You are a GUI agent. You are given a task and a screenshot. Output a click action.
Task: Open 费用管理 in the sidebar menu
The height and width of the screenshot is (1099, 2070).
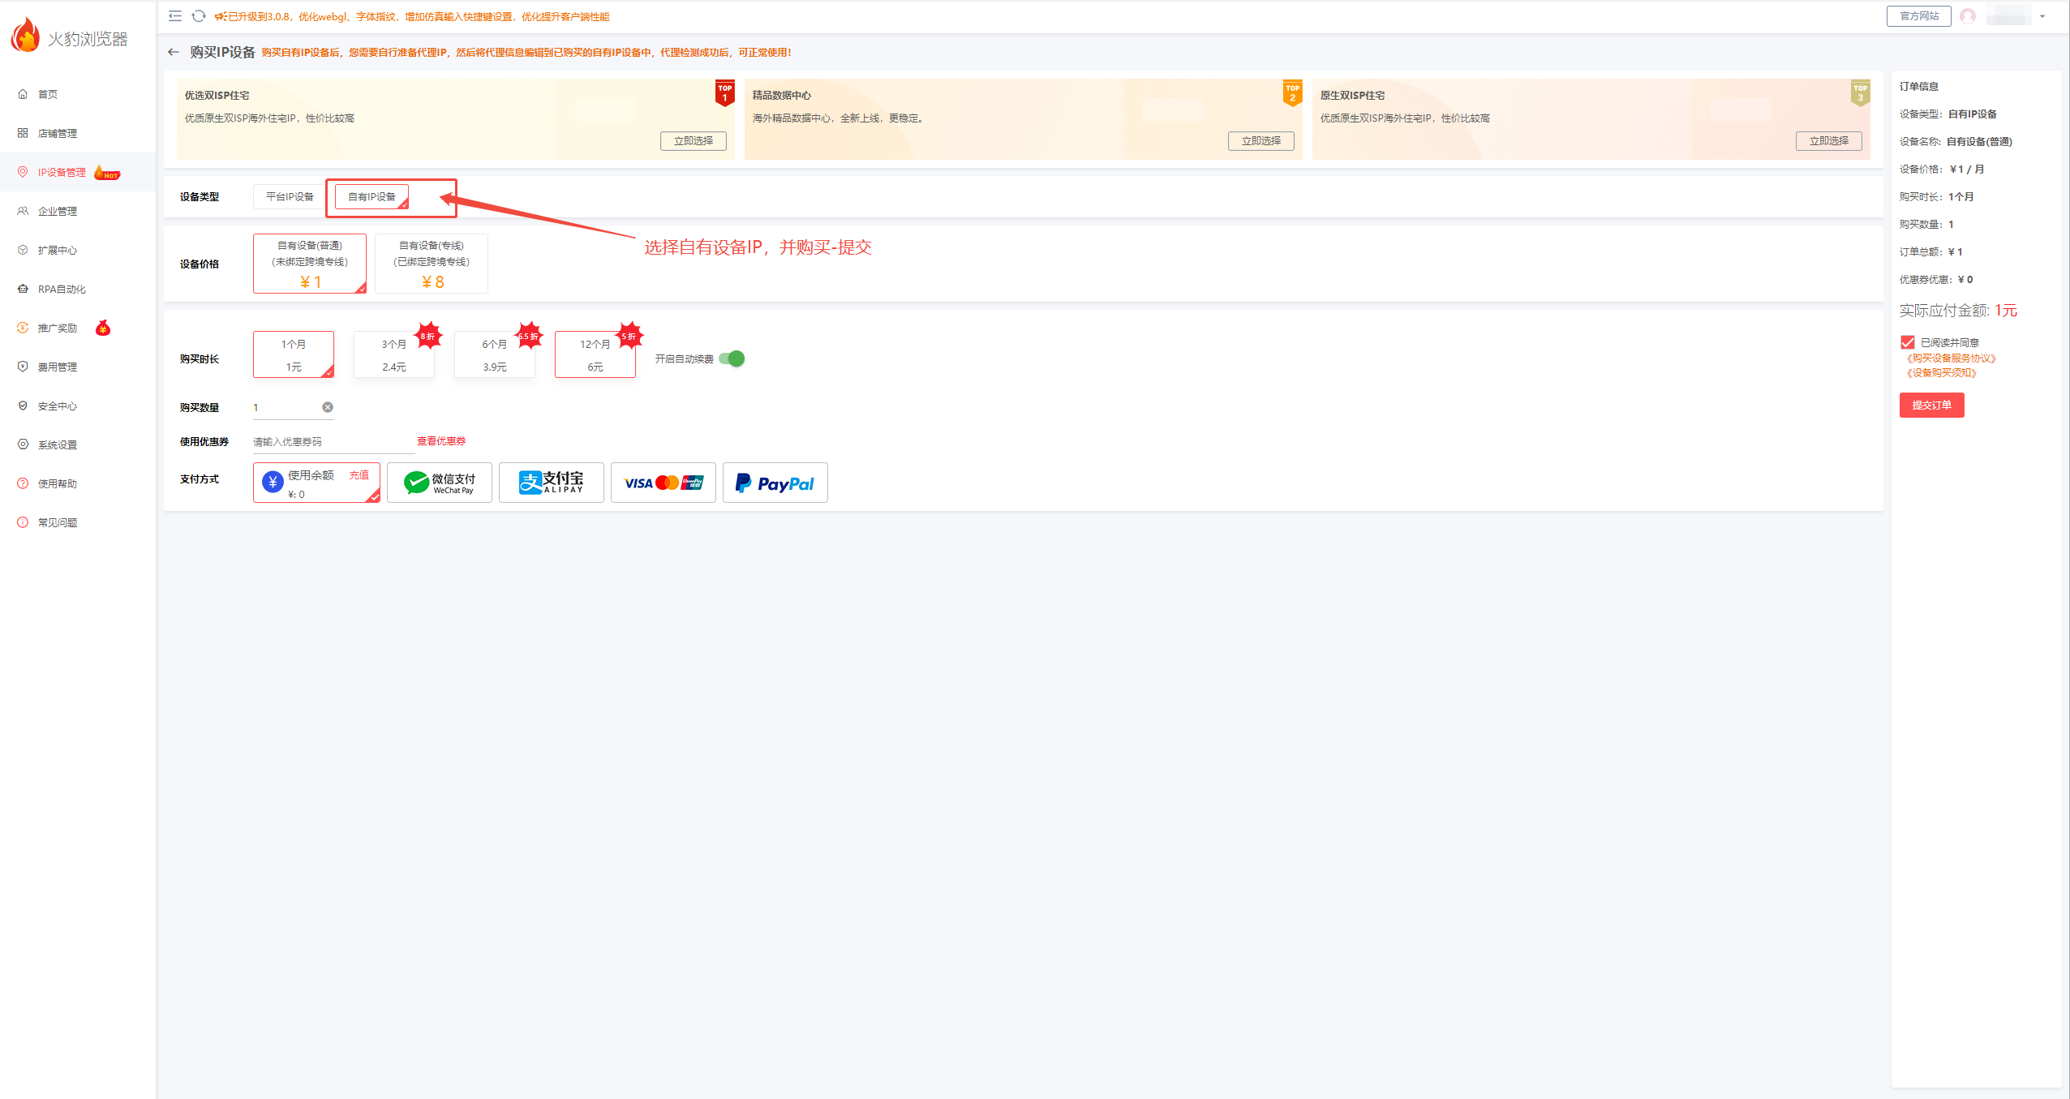[57, 367]
